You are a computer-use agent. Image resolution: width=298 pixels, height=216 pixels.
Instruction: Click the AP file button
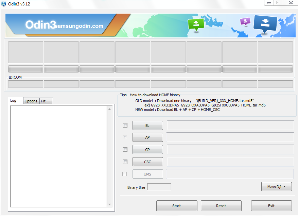[148, 137]
